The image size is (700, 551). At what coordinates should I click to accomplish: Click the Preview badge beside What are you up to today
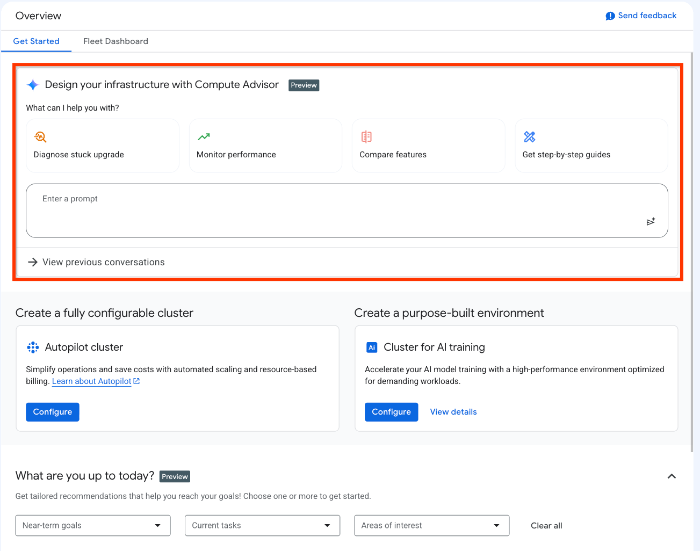(x=175, y=476)
